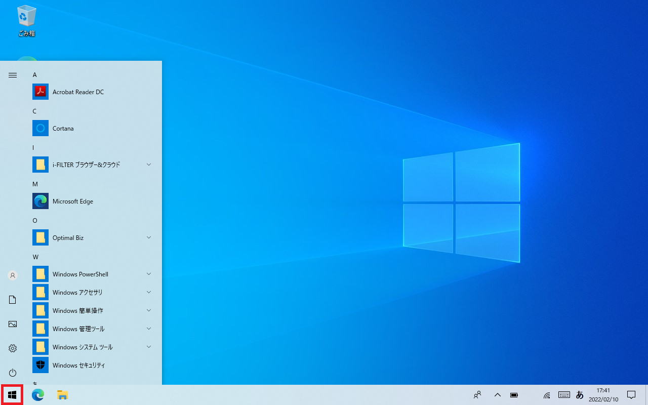Open the hamburger menu in Start
648x405 pixels.
click(13, 75)
